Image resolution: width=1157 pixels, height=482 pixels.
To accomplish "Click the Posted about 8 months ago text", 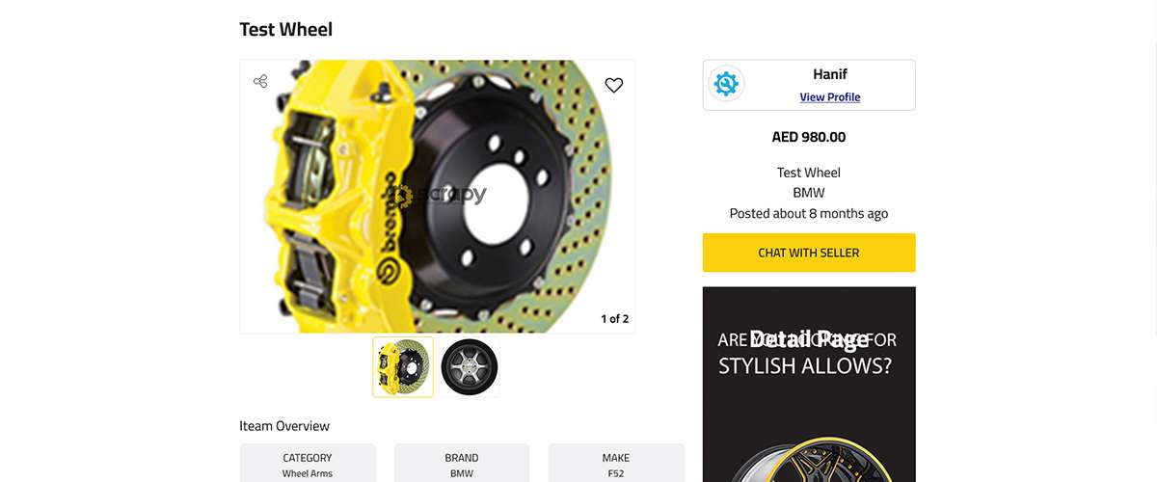I will click(808, 213).
